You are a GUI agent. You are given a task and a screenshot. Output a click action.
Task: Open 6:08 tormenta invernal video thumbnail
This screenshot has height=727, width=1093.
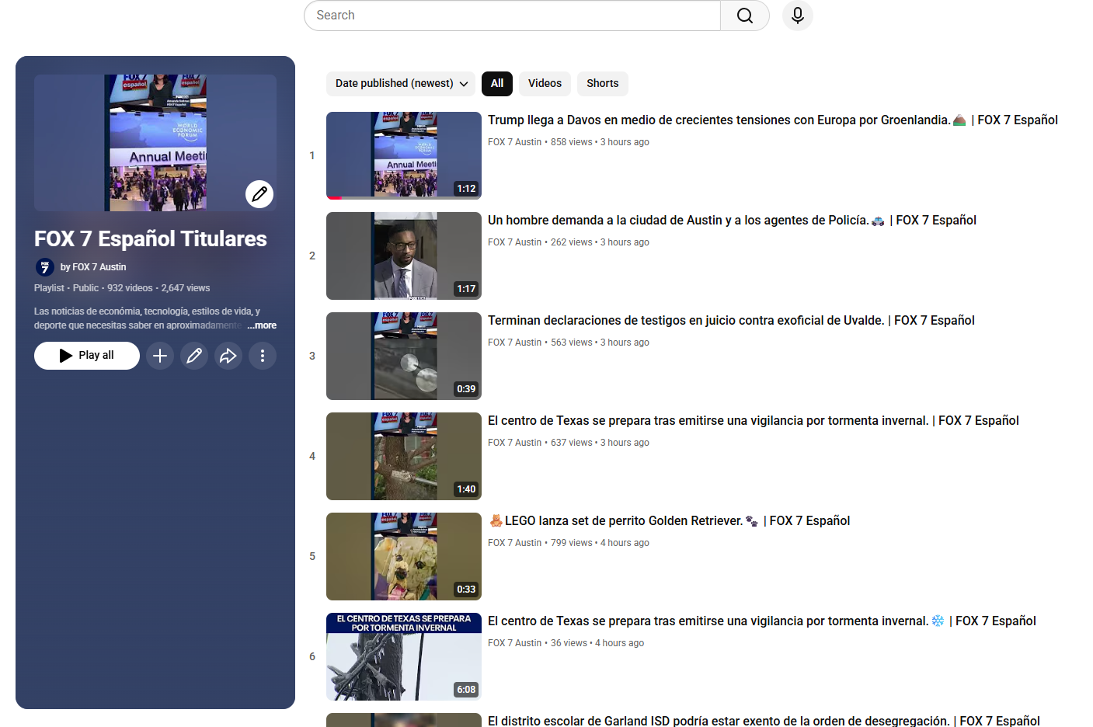click(404, 656)
